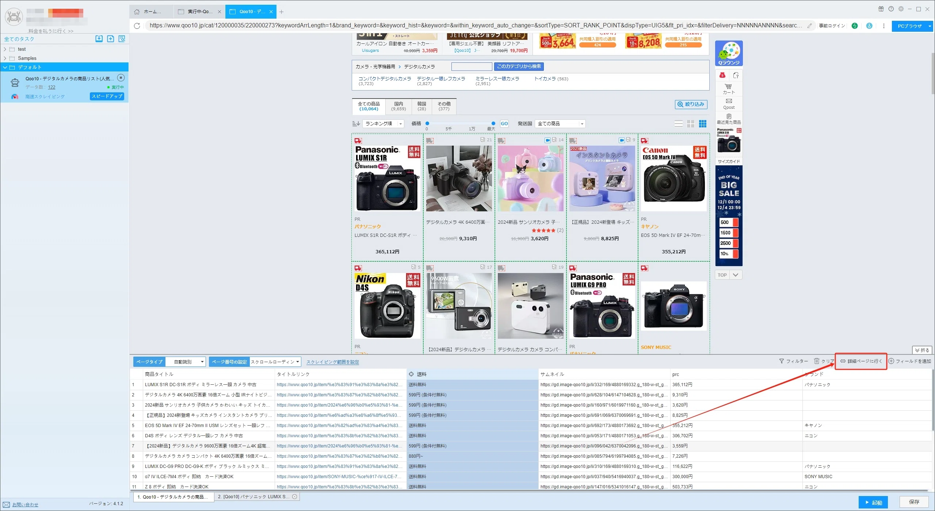Open the ランキング順 sort dropdown
The width and height of the screenshot is (935, 511).
[383, 124]
